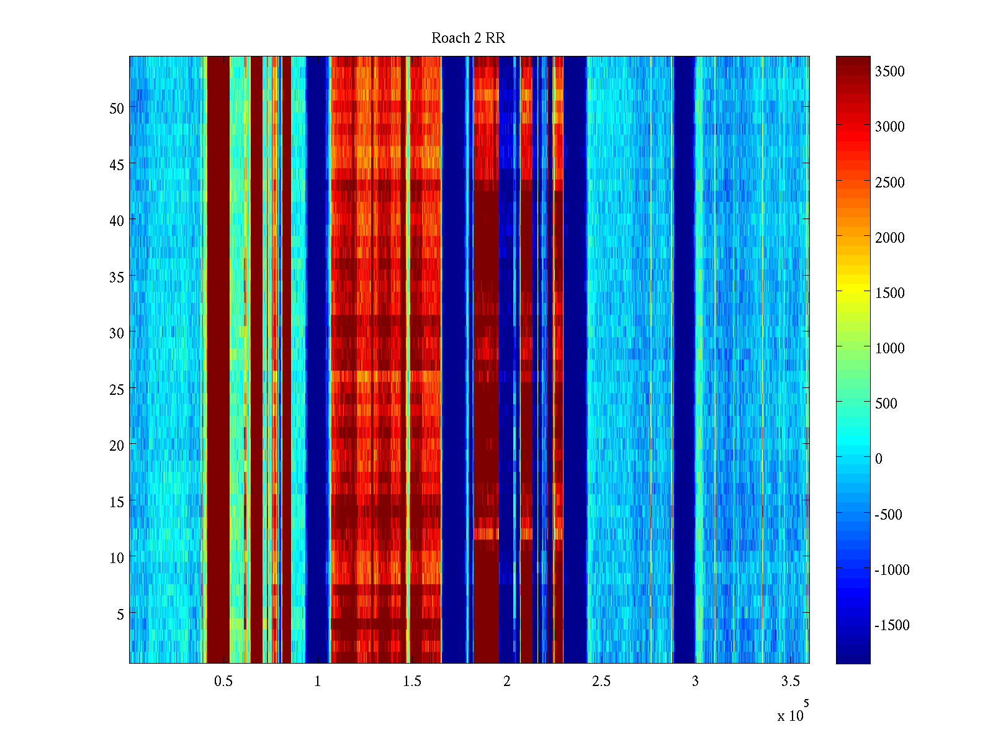Click the y-axis tick label 50

(x=117, y=109)
